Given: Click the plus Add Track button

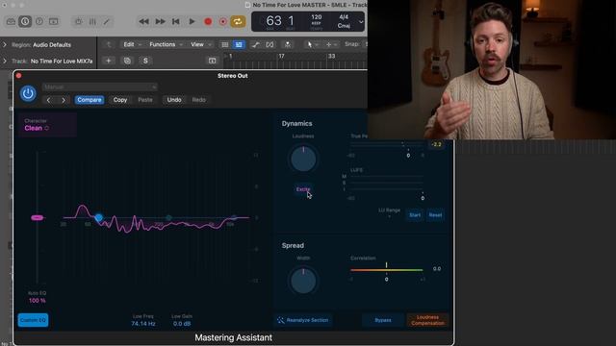Looking at the screenshot, I should click(x=109, y=61).
